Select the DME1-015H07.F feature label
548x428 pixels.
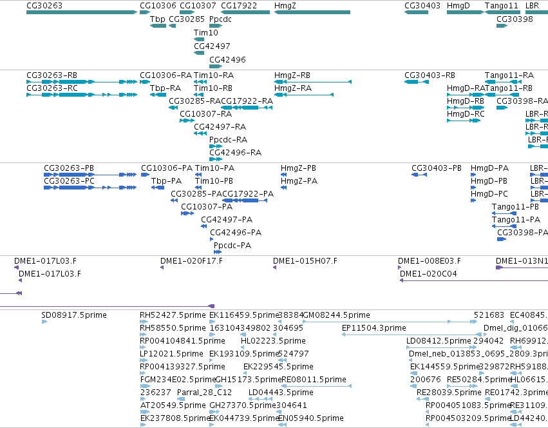[x=305, y=262]
